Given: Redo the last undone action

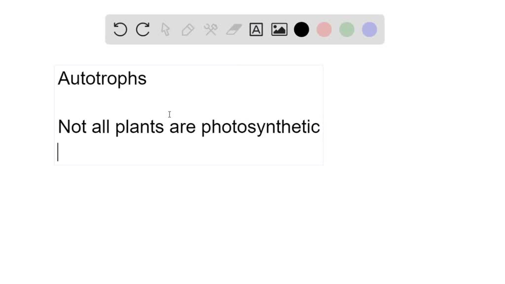Looking at the screenshot, I should [x=143, y=30].
